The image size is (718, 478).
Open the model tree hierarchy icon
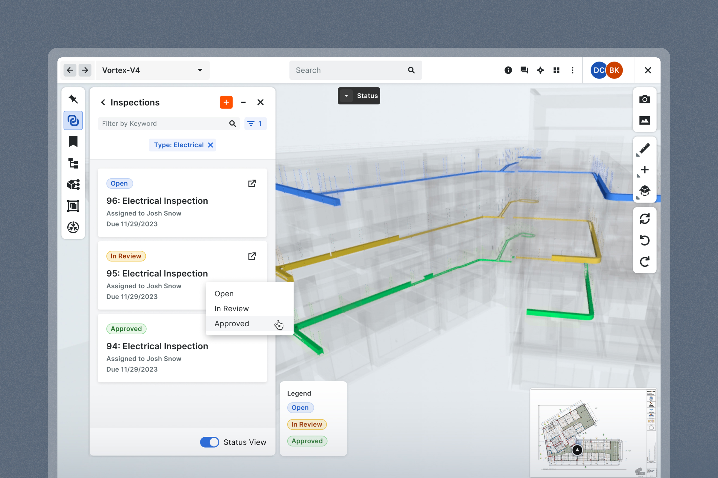(x=73, y=163)
